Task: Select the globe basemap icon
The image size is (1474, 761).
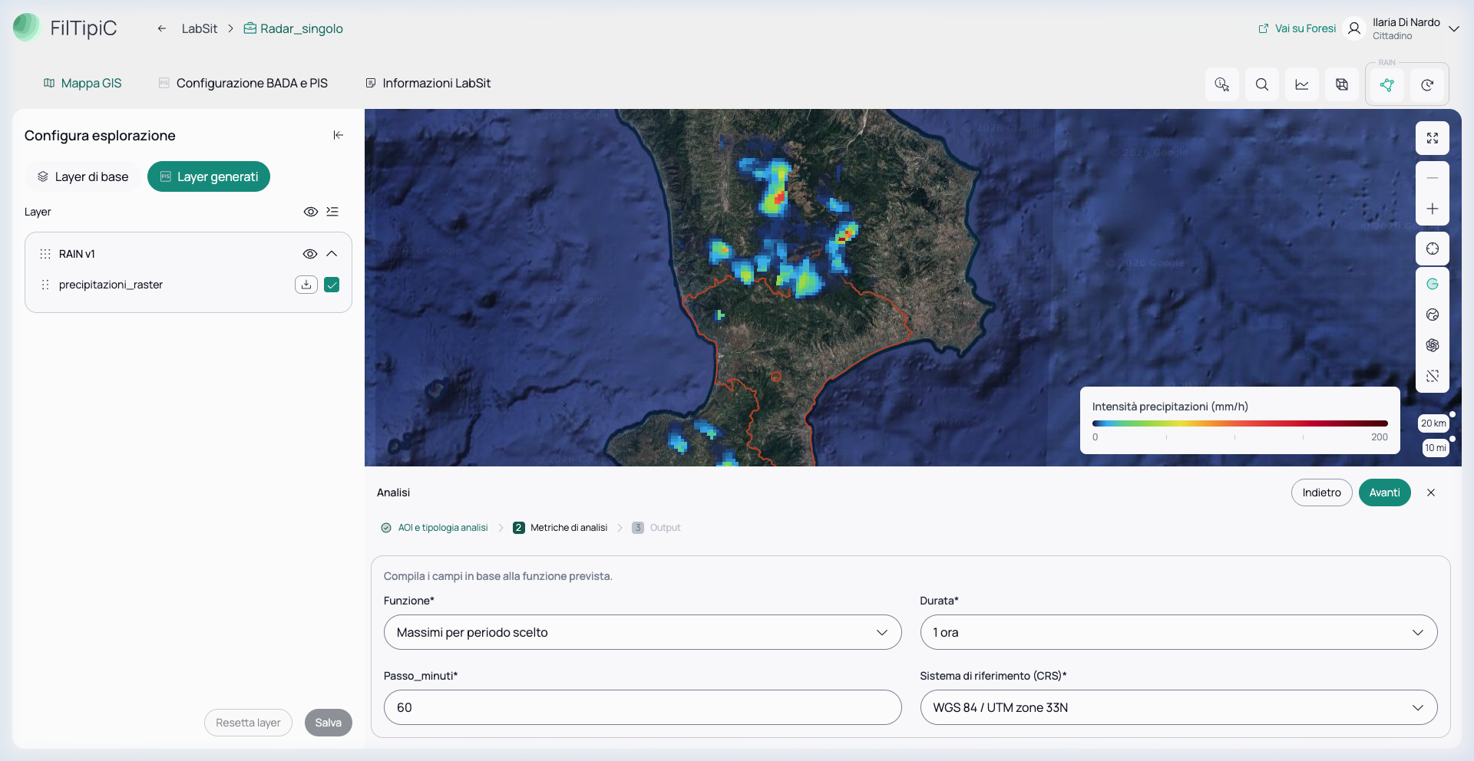Action: tap(1433, 315)
